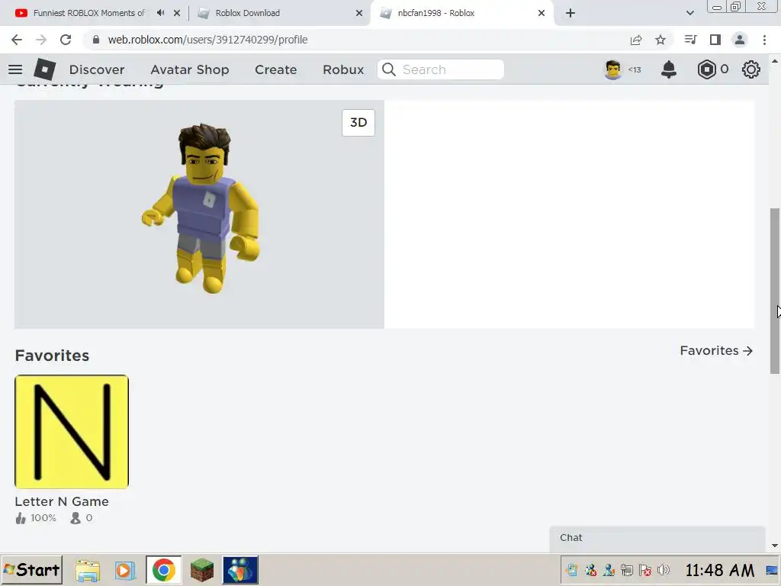Click the browser forward arrow
This screenshot has height=586, width=781.
tap(41, 40)
